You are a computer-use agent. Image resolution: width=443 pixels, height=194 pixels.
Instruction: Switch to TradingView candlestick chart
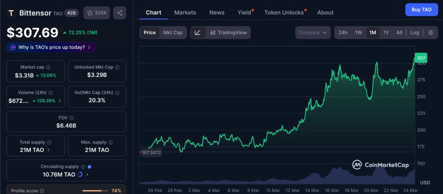[x=228, y=33]
